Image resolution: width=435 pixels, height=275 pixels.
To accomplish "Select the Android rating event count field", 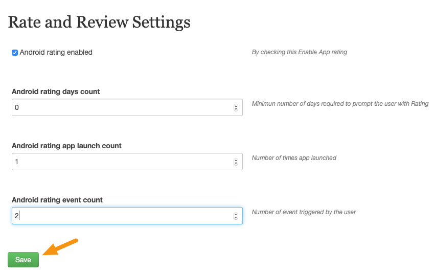I will (127, 216).
